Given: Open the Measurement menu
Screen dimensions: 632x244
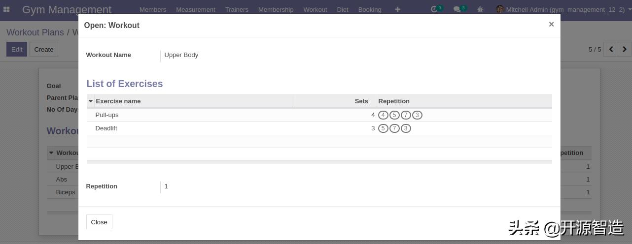Looking at the screenshot, I should tap(196, 9).
